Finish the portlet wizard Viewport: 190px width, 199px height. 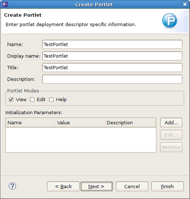167,186
